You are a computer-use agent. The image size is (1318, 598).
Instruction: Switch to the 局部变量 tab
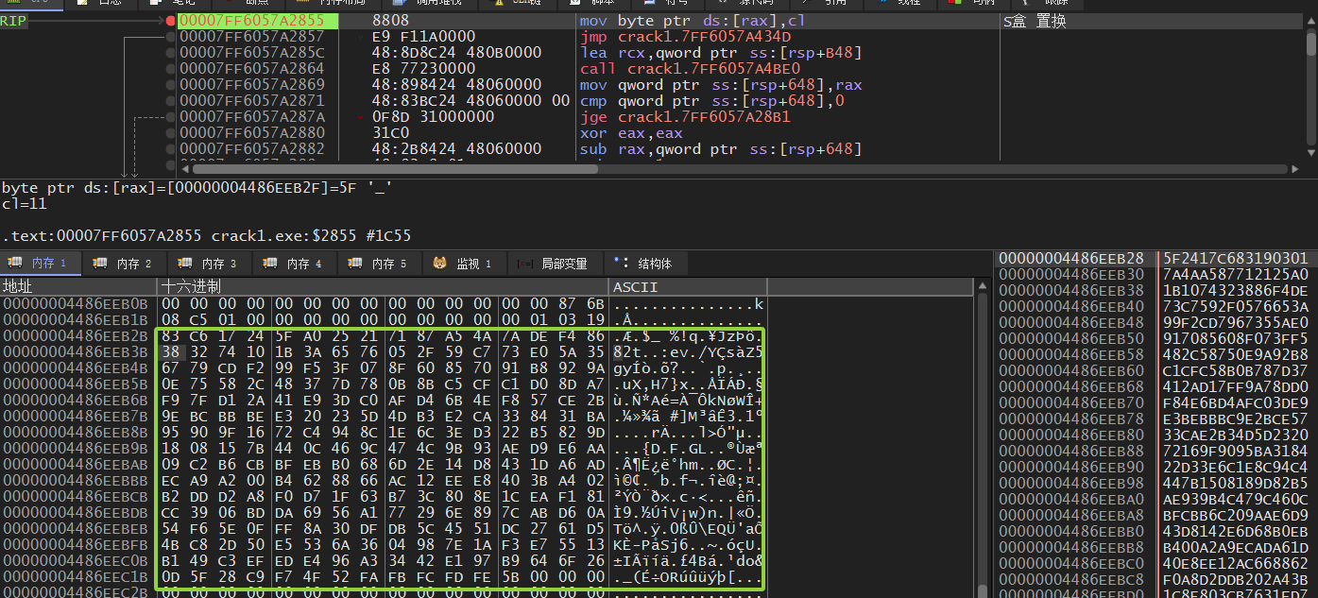pyautogui.click(x=555, y=264)
